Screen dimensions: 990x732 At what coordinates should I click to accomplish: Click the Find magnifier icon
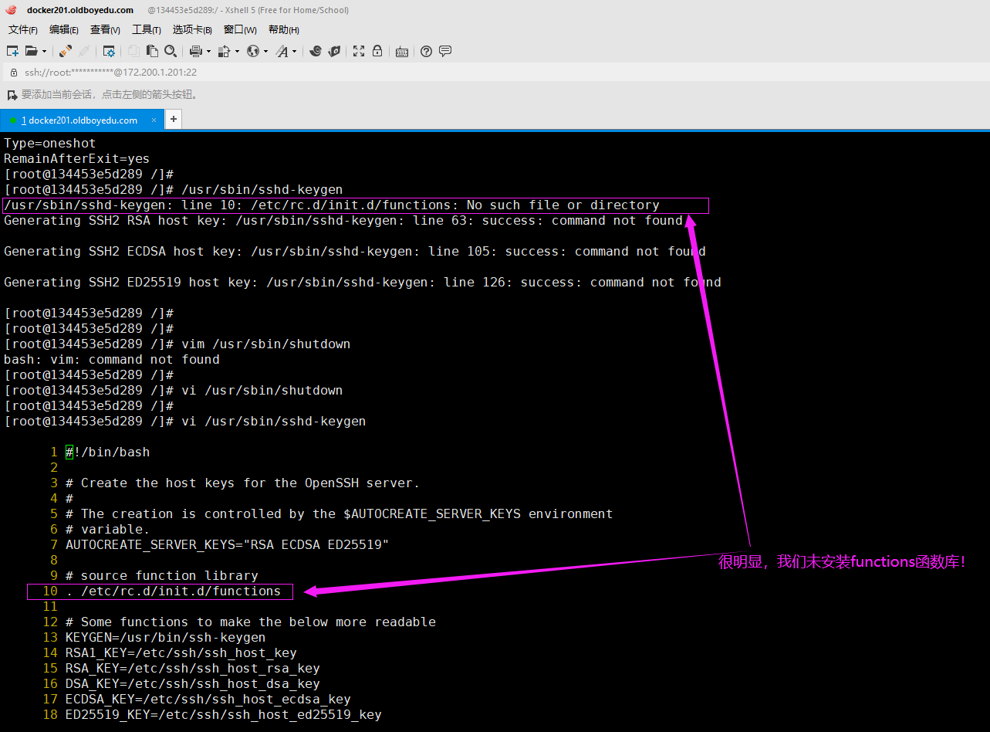click(x=171, y=52)
